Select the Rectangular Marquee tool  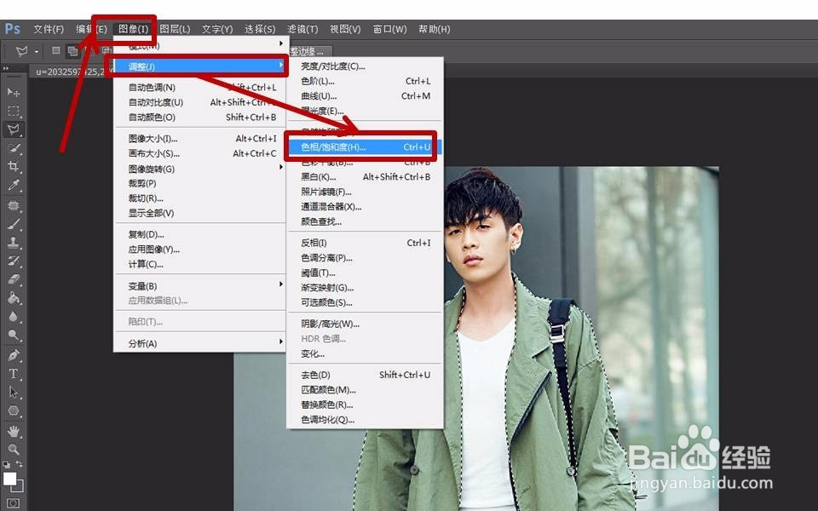click(x=13, y=111)
